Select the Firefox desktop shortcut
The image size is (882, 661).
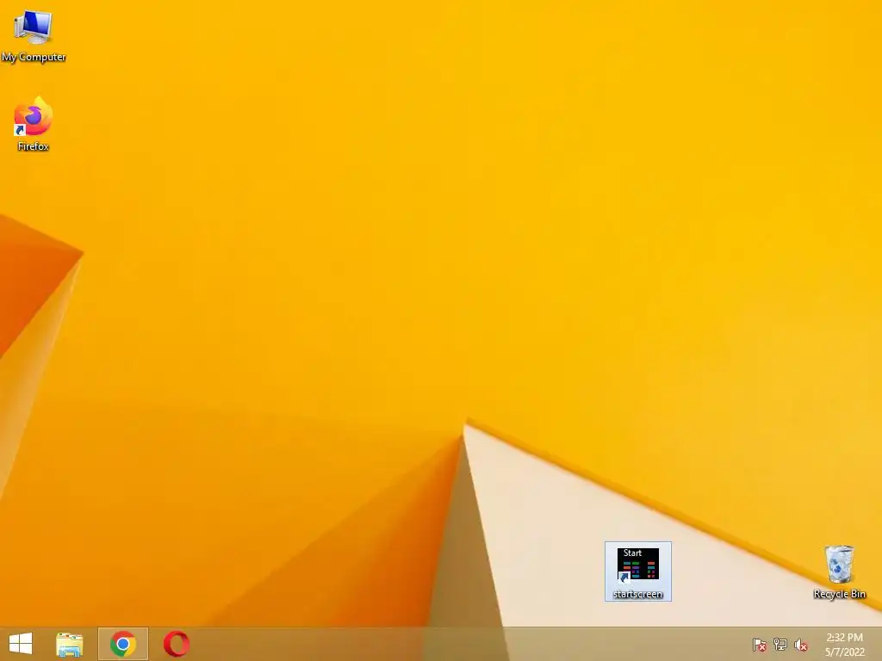34,124
